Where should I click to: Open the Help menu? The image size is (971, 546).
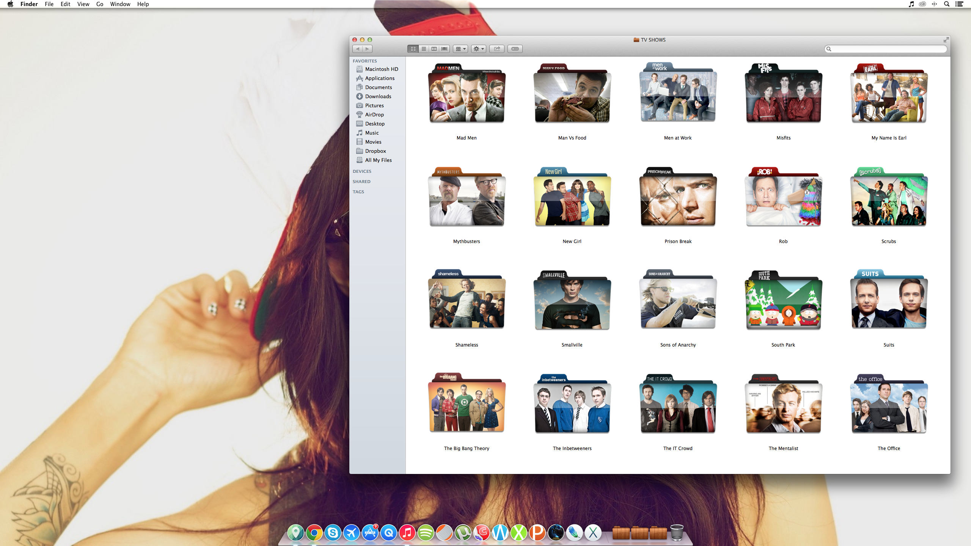[x=143, y=4]
